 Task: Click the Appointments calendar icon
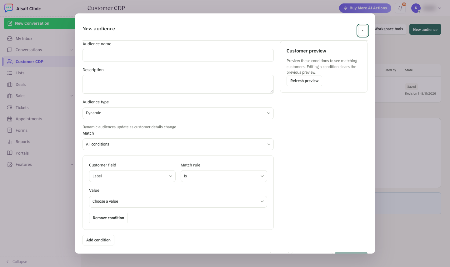point(10,119)
